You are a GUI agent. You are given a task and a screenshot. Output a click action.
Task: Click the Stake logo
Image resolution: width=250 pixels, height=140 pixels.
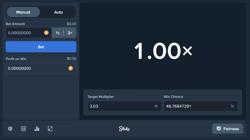(x=124, y=129)
